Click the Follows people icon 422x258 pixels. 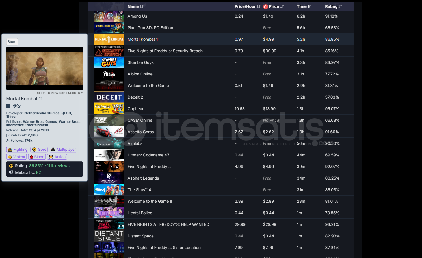click(8, 141)
